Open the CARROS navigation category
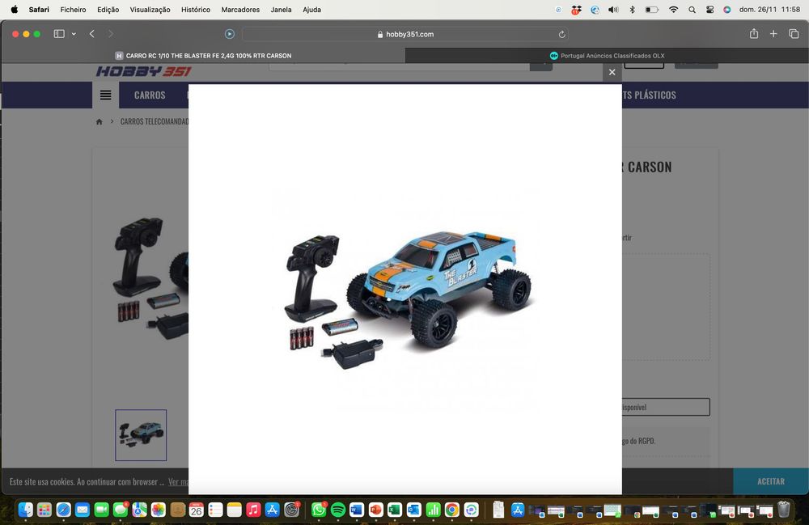809x525 pixels. [x=150, y=95]
